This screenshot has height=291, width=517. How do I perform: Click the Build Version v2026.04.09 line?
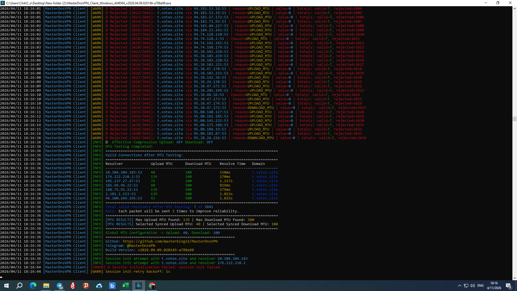click(x=149, y=250)
